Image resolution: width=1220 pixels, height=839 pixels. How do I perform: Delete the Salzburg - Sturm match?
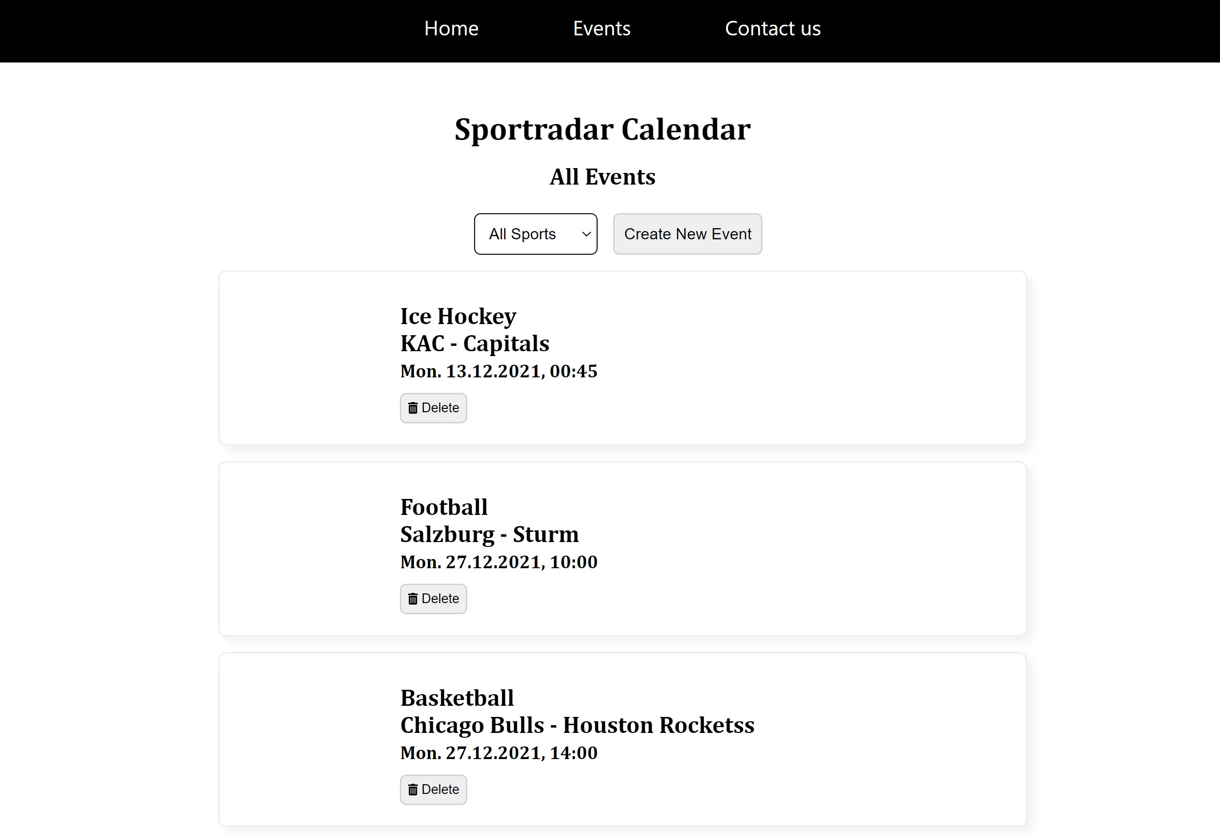[x=433, y=599]
